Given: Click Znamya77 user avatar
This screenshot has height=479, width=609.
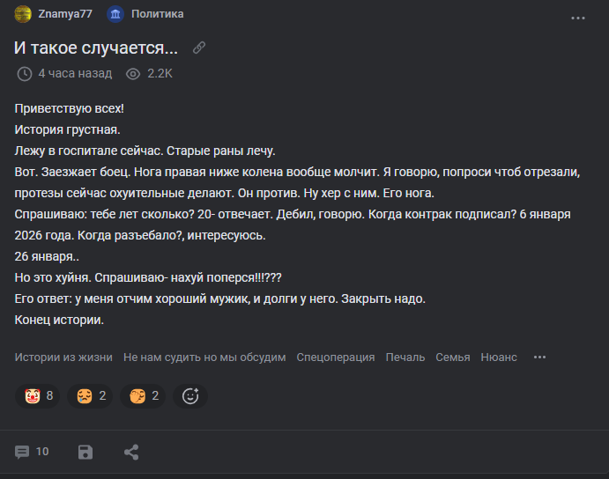Looking at the screenshot, I should coord(23,14).
